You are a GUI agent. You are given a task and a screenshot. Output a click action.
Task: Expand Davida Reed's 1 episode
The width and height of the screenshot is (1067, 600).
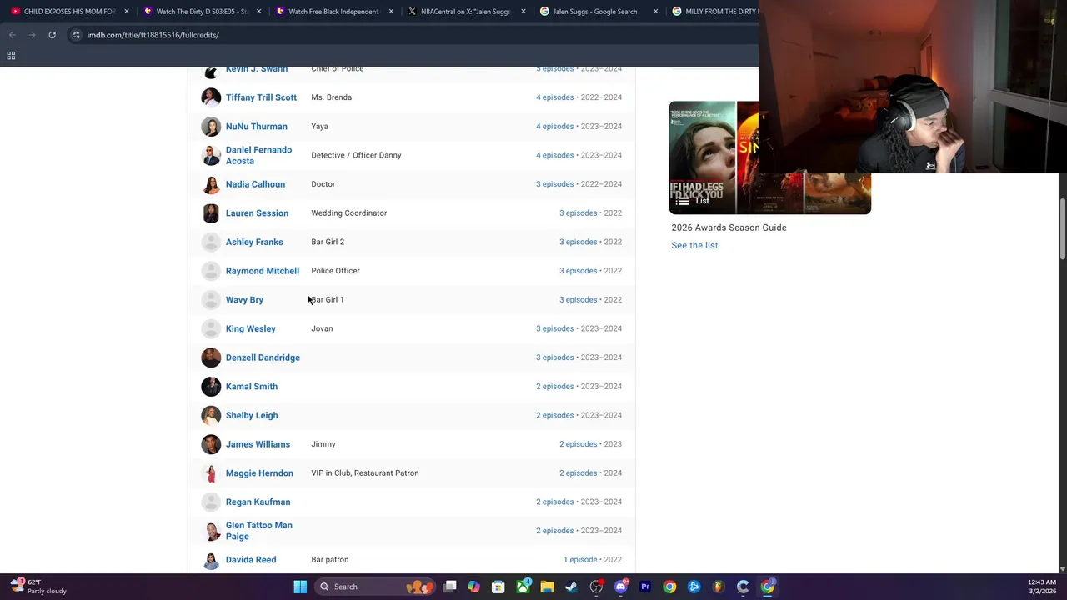580,560
